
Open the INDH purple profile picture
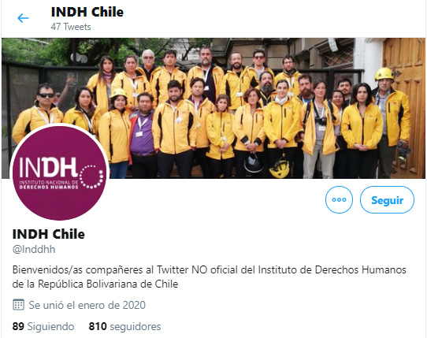(60, 173)
